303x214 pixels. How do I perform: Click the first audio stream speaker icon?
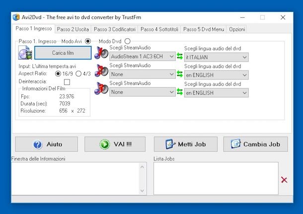tap(101, 53)
